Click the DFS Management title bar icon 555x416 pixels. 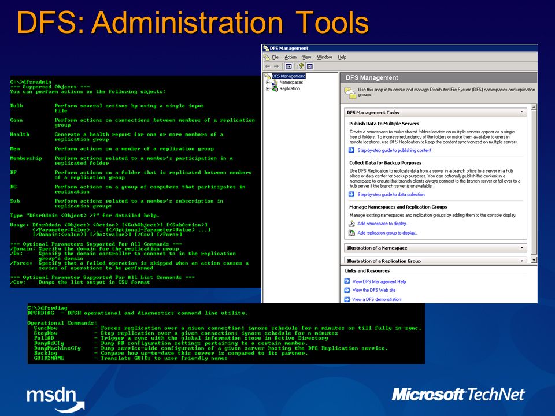[x=266, y=48]
